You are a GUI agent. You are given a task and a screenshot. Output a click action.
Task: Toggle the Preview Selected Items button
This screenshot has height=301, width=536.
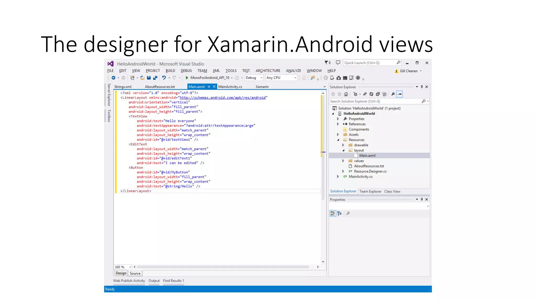coord(400,94)
